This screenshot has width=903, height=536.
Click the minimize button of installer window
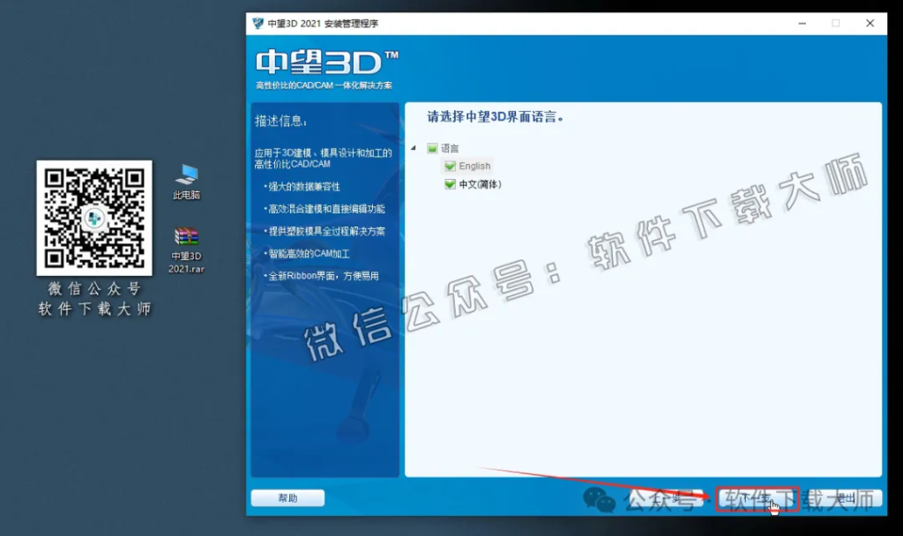802,23
